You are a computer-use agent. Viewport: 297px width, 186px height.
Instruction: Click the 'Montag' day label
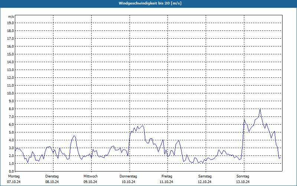14,176
